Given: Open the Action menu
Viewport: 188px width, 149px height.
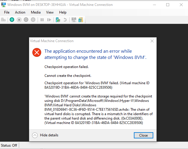Looking at the screenshot, I should pos(20,12).
